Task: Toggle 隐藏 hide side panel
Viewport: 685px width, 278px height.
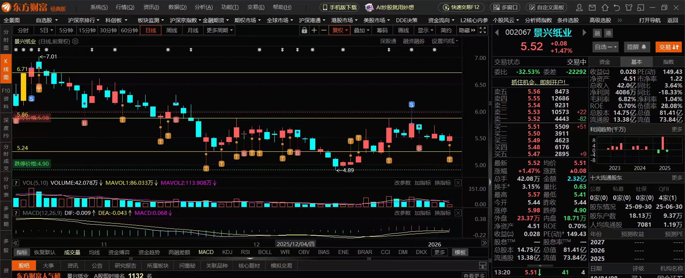Action: tap(467, 30)
